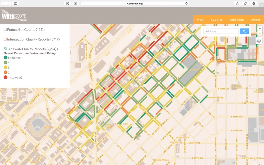
Task: Click the red rating 1 (Lowest) swatch
Action: pyautogui.click(x=6, y=77)
